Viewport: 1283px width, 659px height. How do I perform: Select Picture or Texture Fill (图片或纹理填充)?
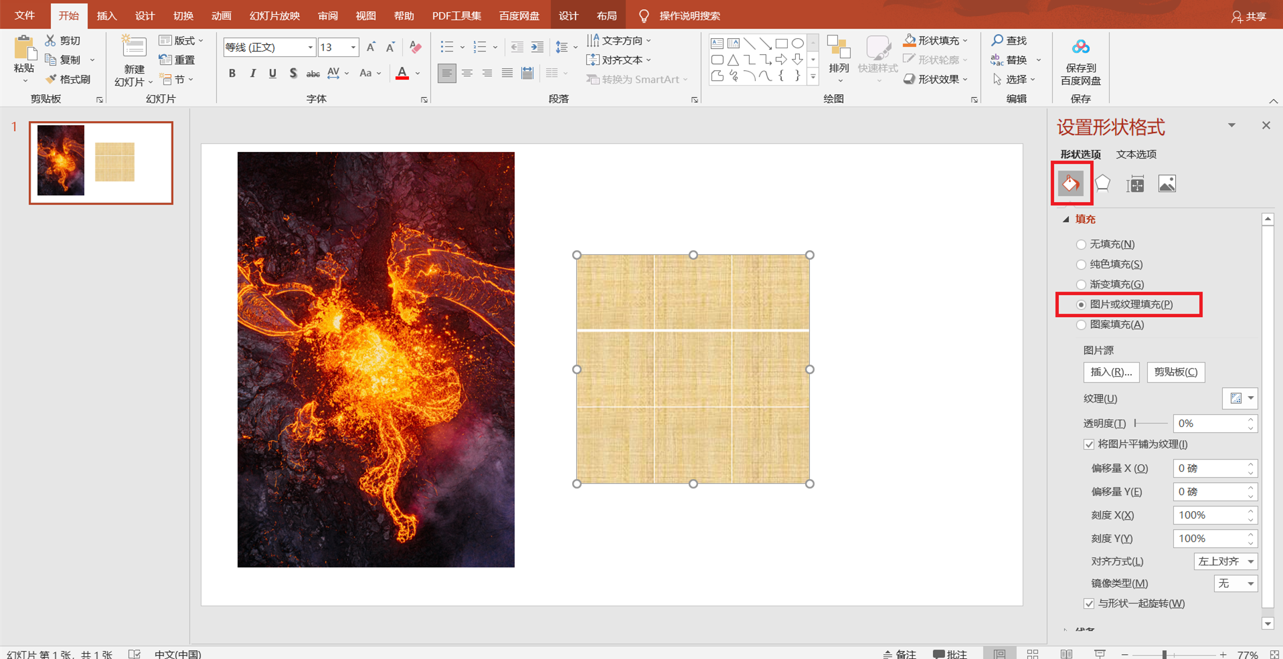pos(1124,304)
